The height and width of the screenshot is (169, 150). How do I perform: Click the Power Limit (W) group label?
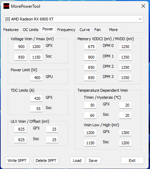point(24,70)
